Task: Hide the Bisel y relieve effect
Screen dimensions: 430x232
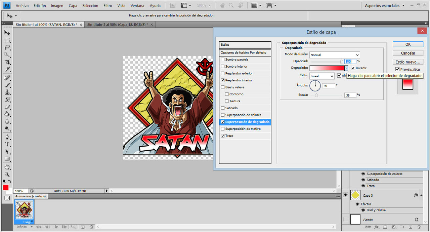Action: (x=363, y=210)
